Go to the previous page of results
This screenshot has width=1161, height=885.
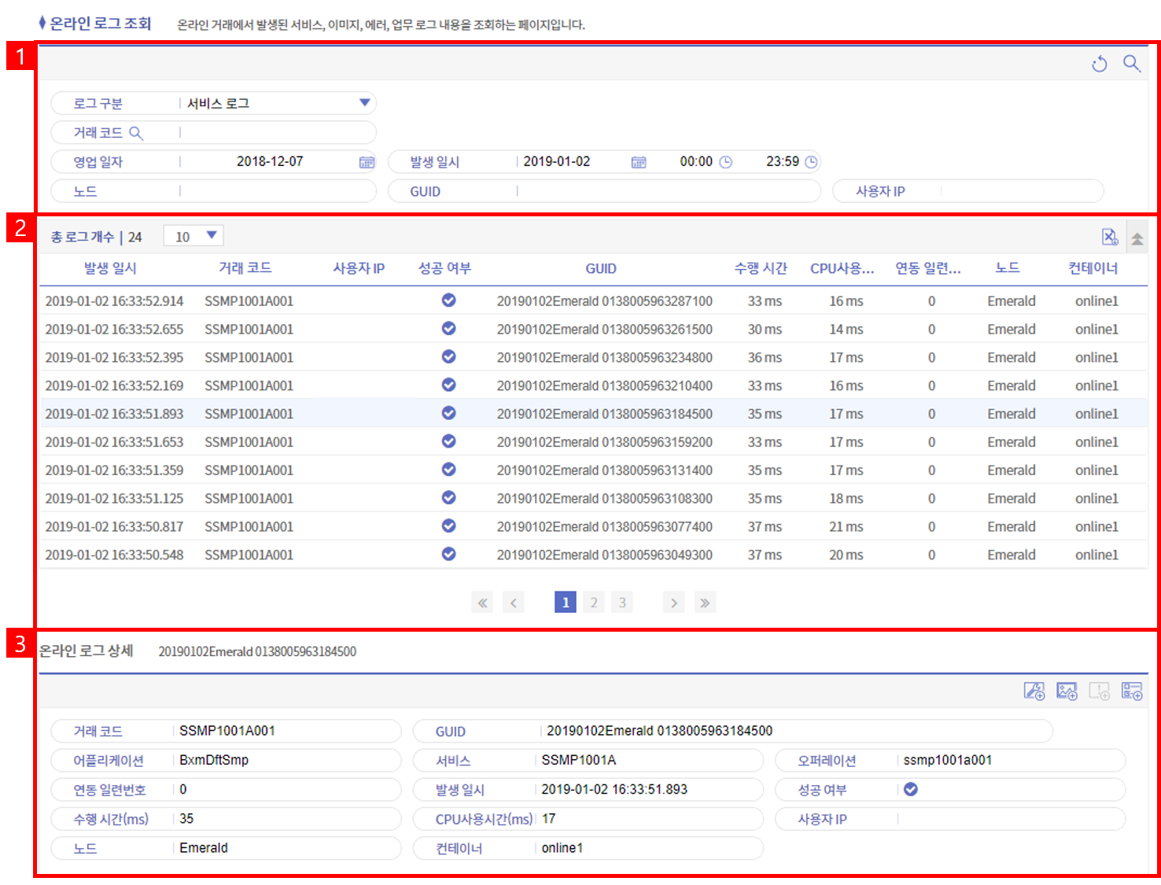514,603
